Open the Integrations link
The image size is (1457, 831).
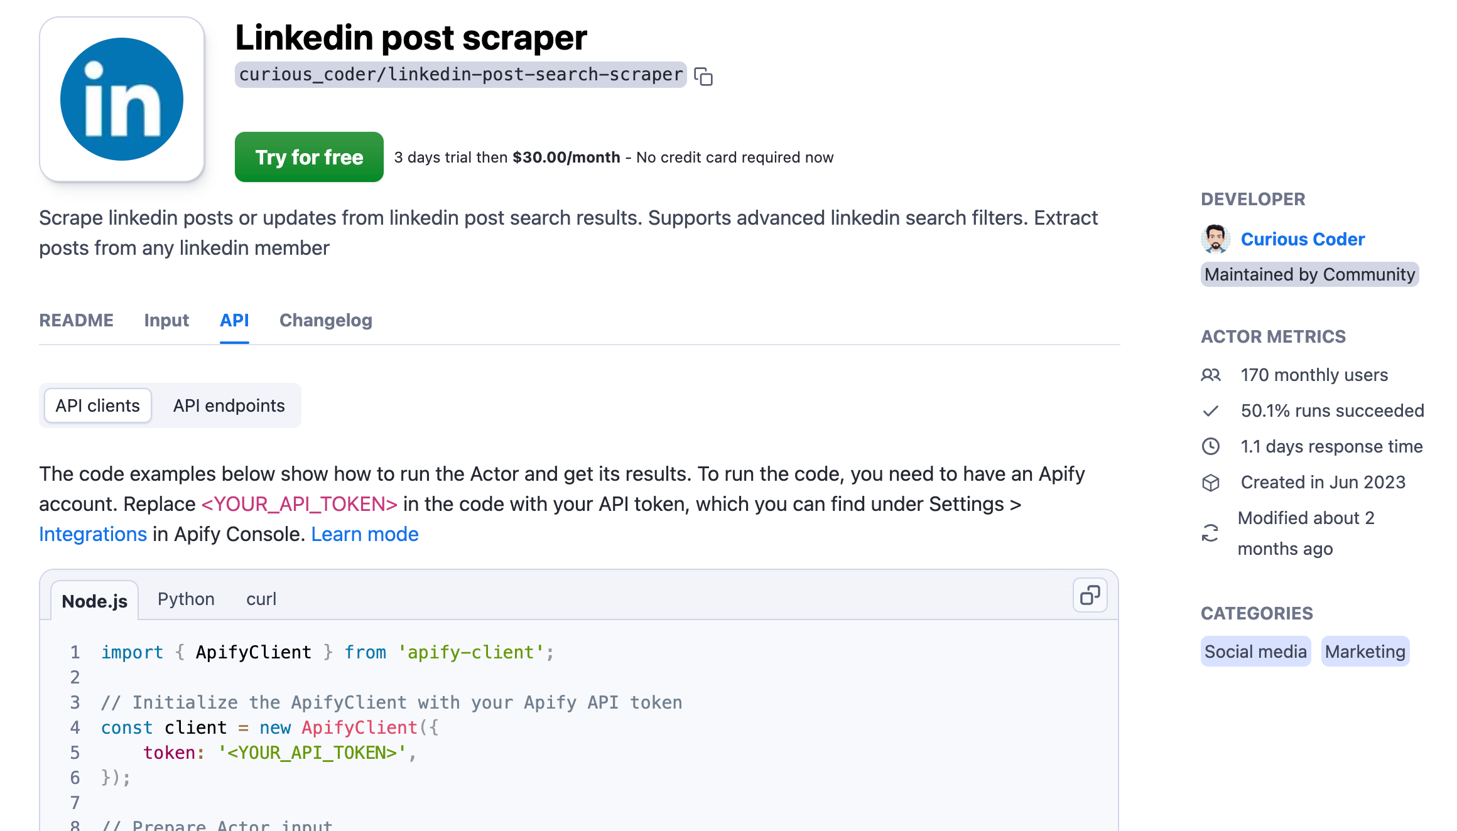tap(93, 533)
